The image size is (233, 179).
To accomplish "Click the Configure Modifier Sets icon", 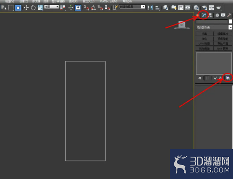I will pyautogui.click(x=228, y=78).
